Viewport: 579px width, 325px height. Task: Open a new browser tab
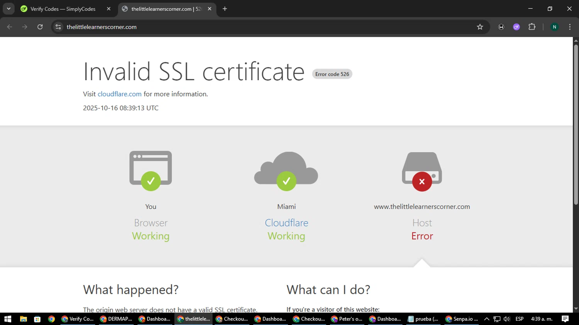pos(225,9)
